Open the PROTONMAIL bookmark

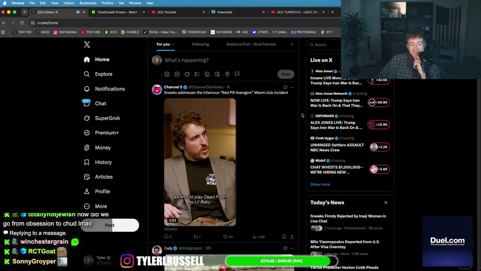[304, 32]
